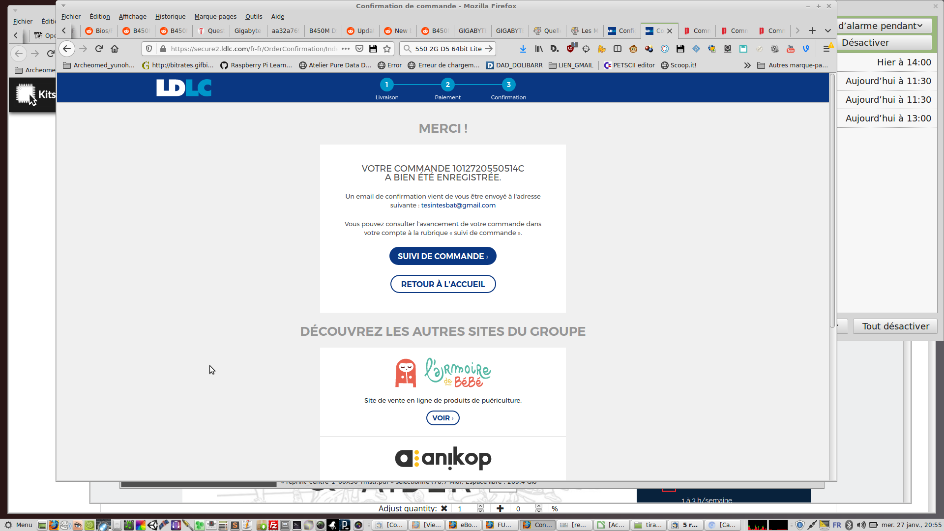Show more bookmarks with the chevron
The image size is (944, 531).
pos(747,65)
